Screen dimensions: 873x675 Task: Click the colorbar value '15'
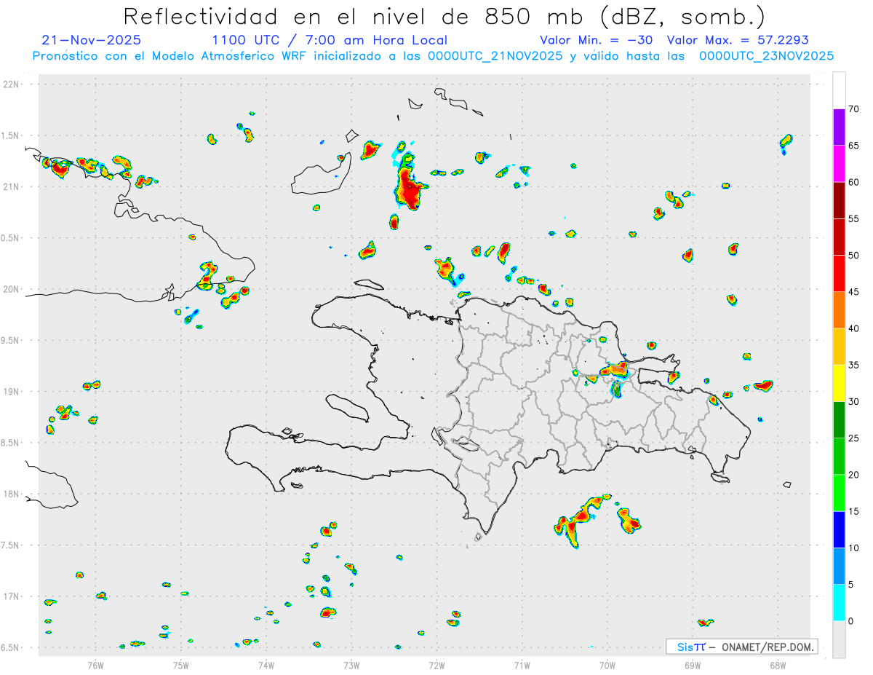(853, 511)
